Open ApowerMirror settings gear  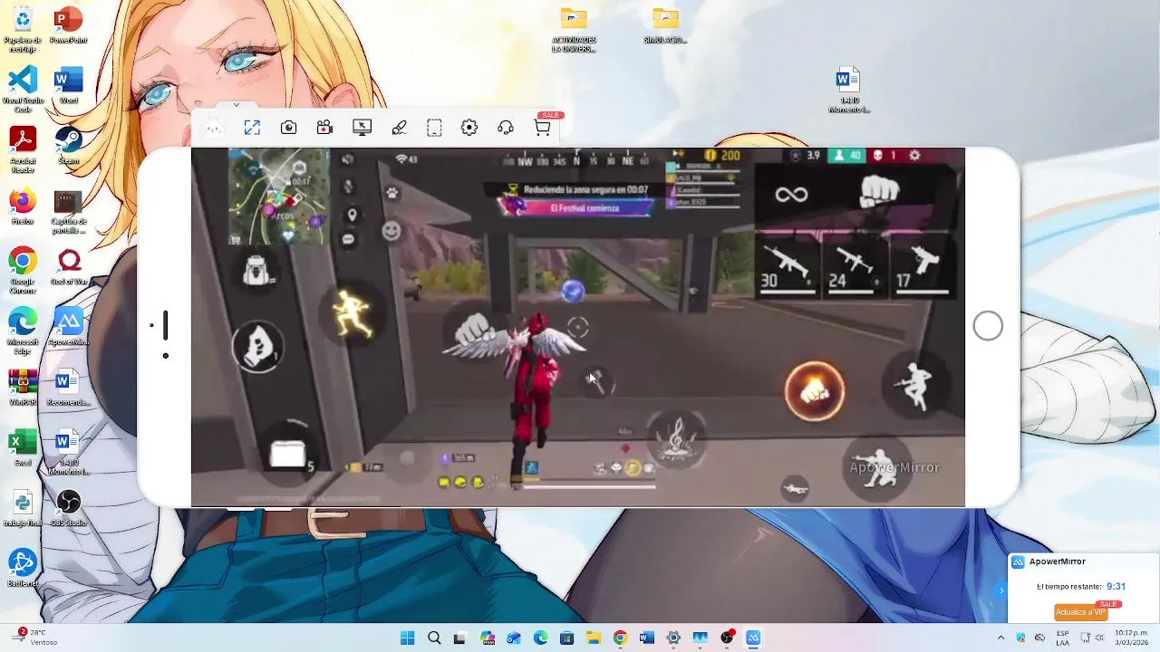pyautogui.click(x=469, y=128)
